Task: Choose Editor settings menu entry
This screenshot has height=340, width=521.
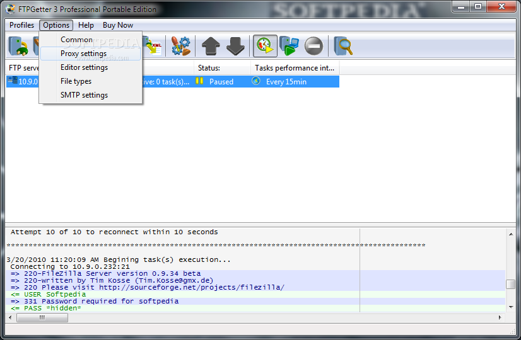Action: (x=91, y=67)
